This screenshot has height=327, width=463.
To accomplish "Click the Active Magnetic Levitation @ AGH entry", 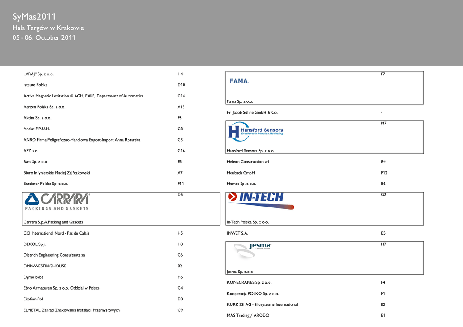I will (x=83, y=96).
